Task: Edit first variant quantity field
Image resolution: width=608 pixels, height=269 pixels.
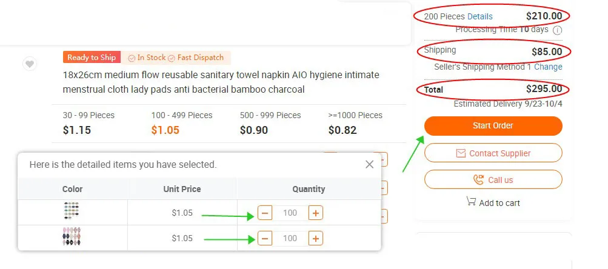Action: coord(290,213)
